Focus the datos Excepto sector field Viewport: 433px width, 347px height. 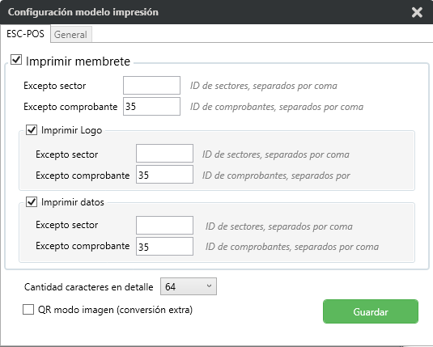click(x=164, y=225)
